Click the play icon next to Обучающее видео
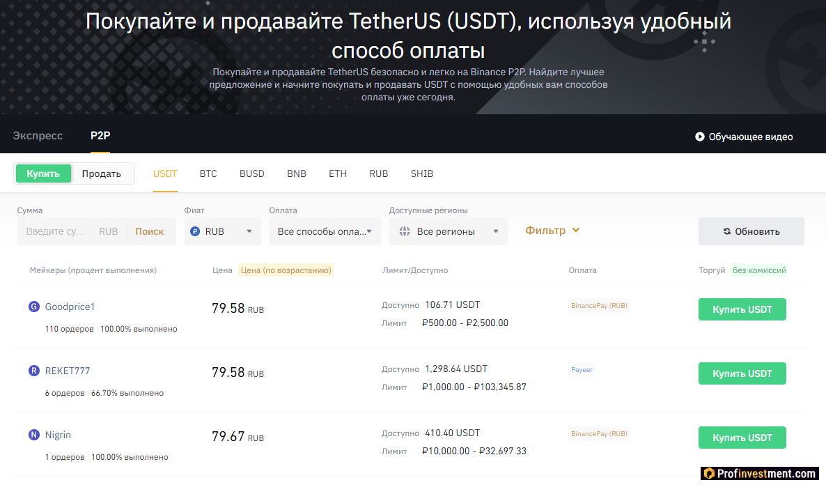The image size is (826, 487). [699, 137]
